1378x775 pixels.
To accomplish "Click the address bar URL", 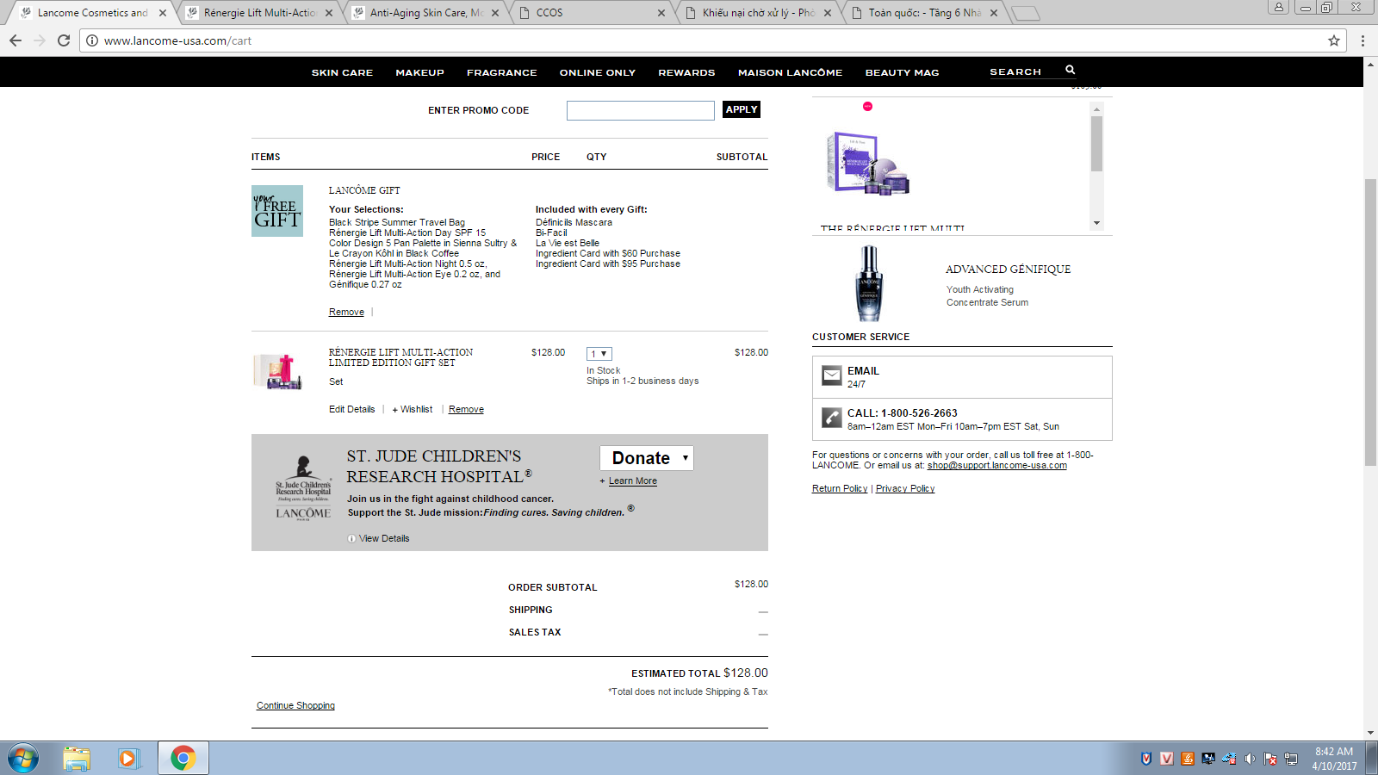I will tap(177, 40).
